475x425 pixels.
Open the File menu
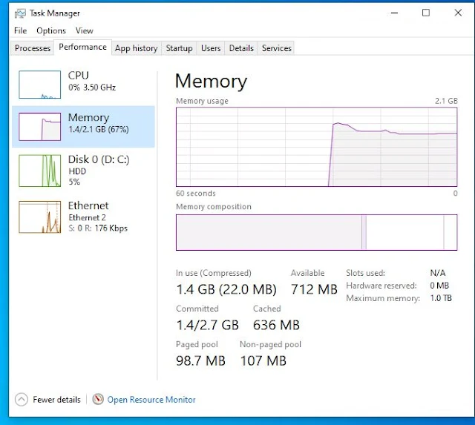[20, 30]
